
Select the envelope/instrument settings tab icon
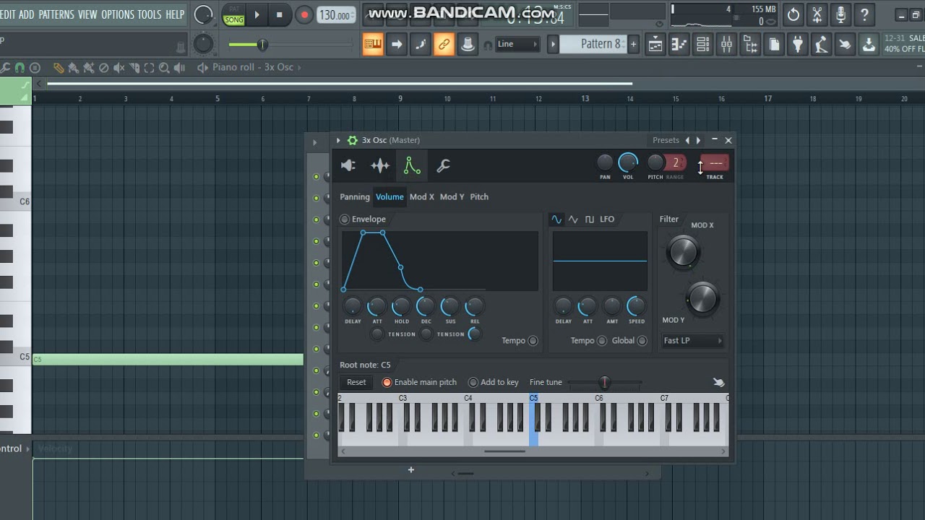[x=412, y=166]
